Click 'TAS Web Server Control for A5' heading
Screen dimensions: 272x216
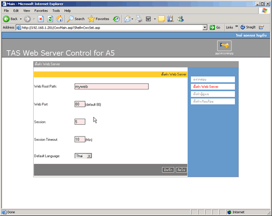[x=60, y=53]
